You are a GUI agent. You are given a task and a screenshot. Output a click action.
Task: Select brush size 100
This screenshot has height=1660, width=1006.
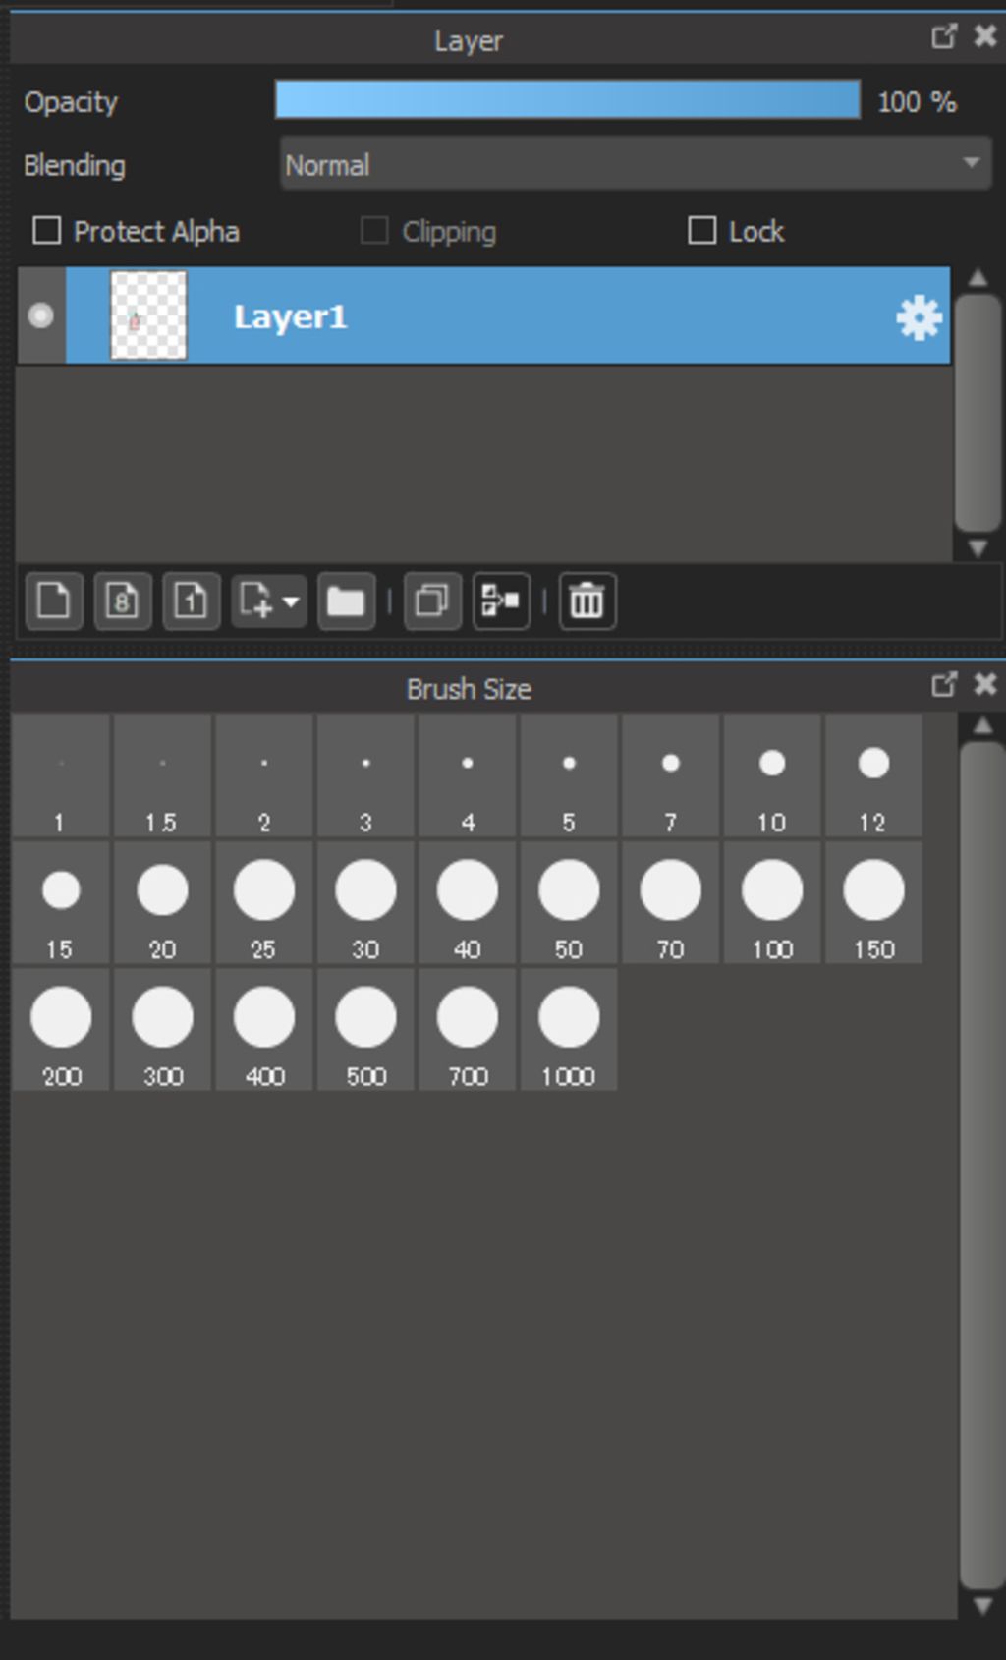coord(772,902)
